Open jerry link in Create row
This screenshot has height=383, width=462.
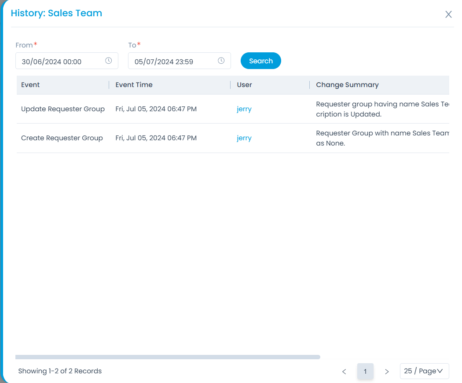244,138
